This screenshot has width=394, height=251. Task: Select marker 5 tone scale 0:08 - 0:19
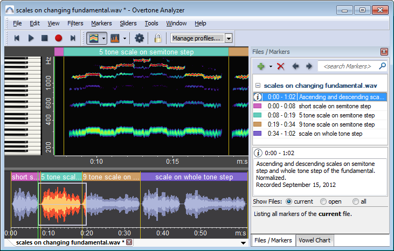point(320,115)
